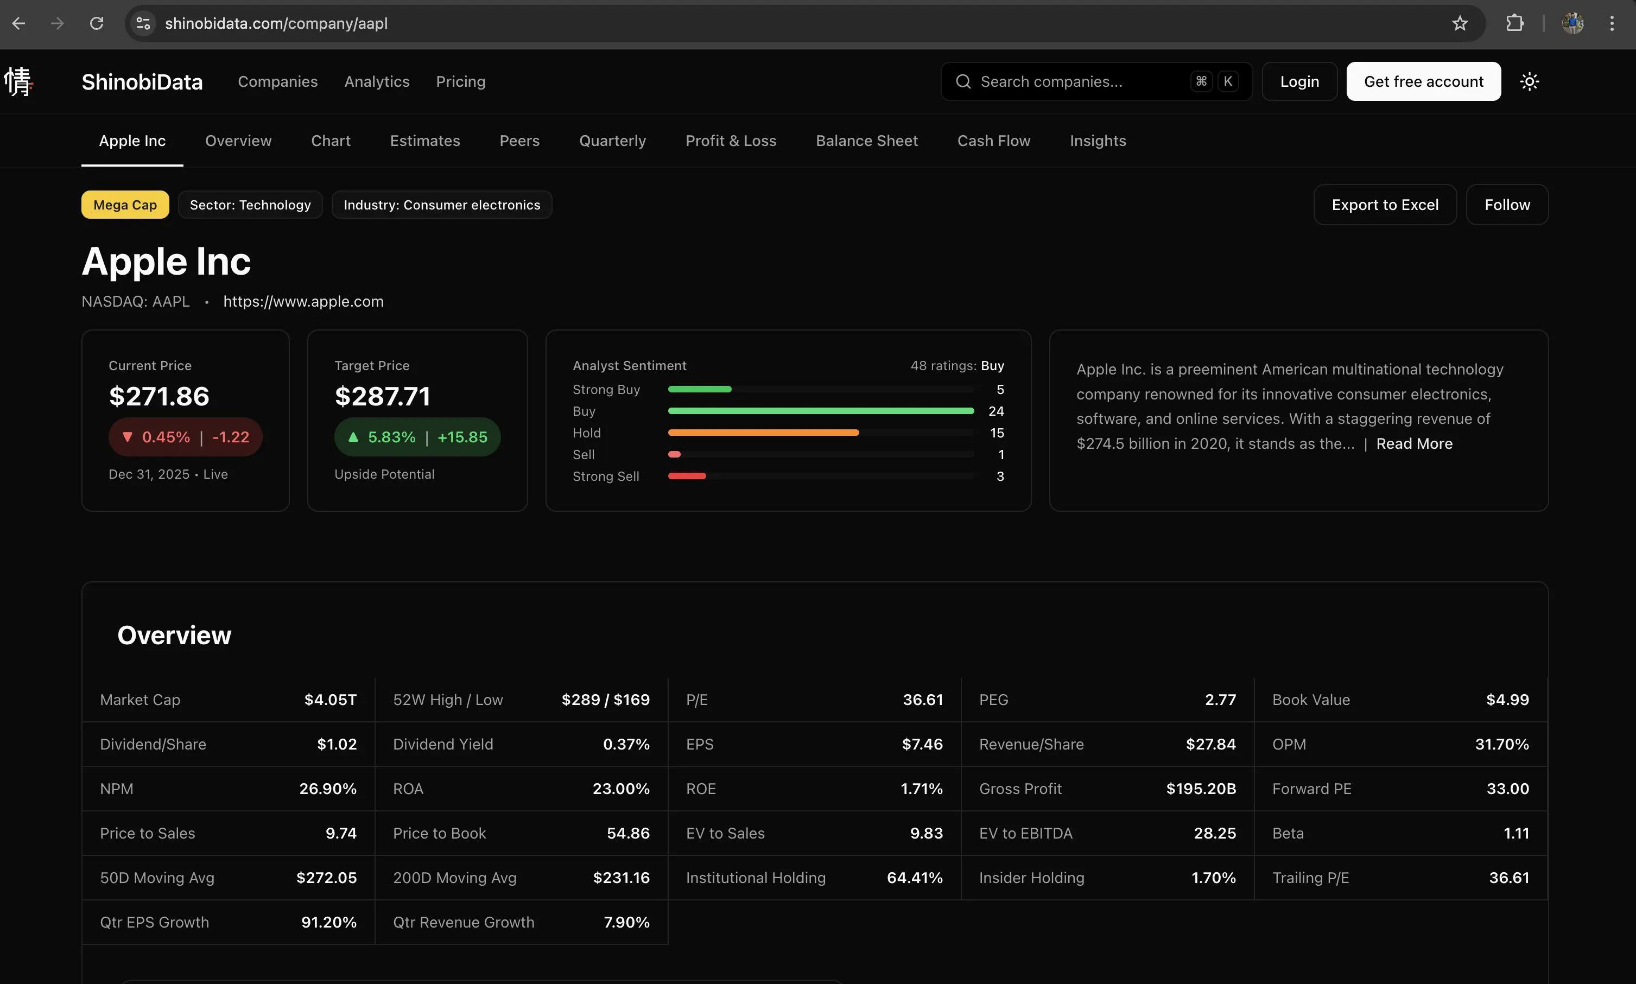Image resolution: width=1636 pixels, height=984 pixels.
Task: Click the Hold sentiment bar
Action: (x=820, y=433)
